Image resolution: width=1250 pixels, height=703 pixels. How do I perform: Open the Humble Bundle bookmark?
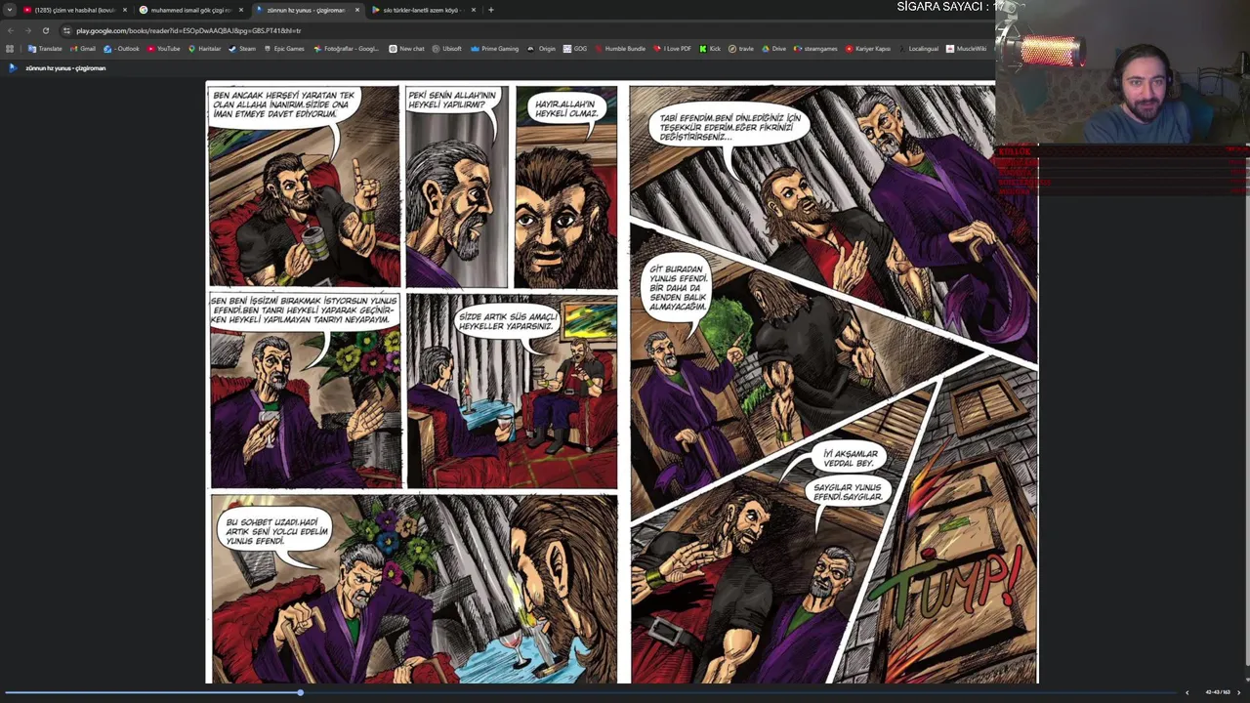(x=620, y=48)
